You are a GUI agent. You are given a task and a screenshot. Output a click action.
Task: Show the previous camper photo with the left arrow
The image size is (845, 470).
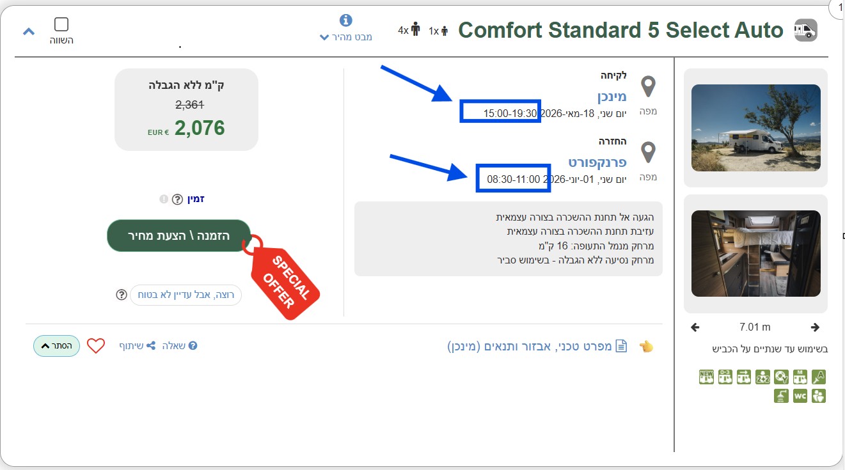point(696,327)
